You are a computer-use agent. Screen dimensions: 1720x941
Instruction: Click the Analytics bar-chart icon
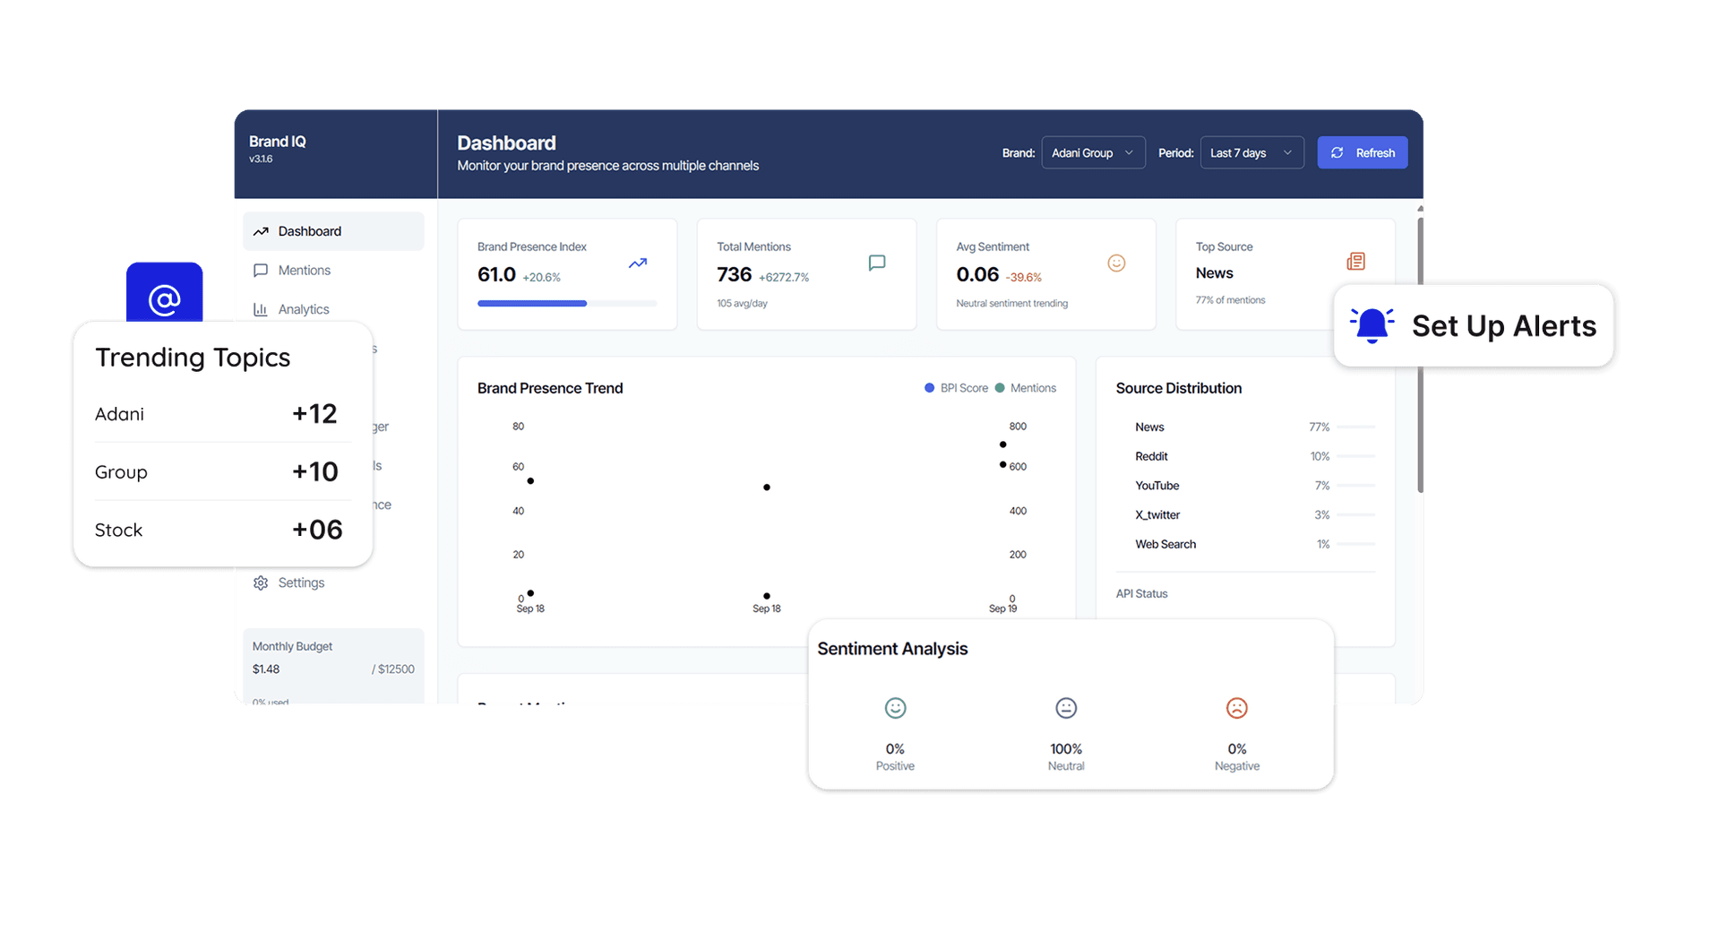pos(261,309)
